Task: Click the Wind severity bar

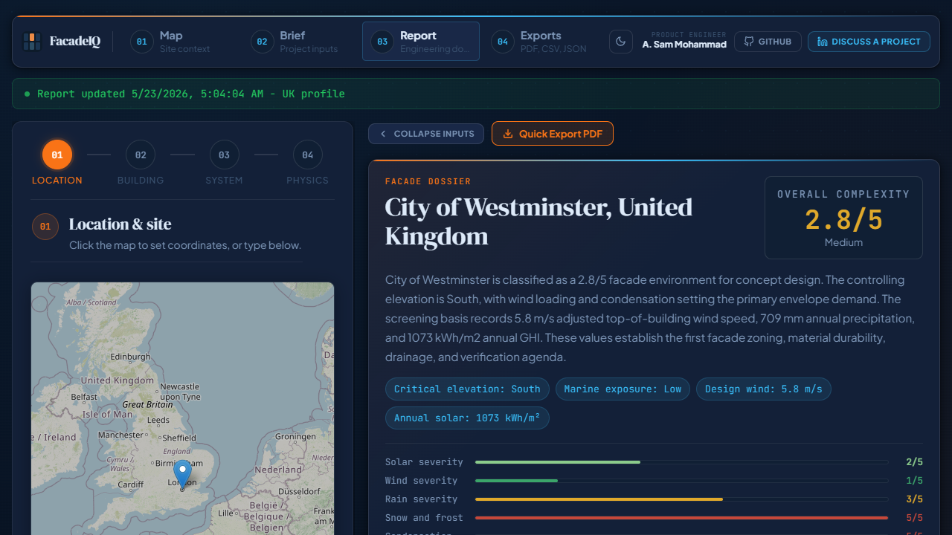Action: click(x=681, y=481)
